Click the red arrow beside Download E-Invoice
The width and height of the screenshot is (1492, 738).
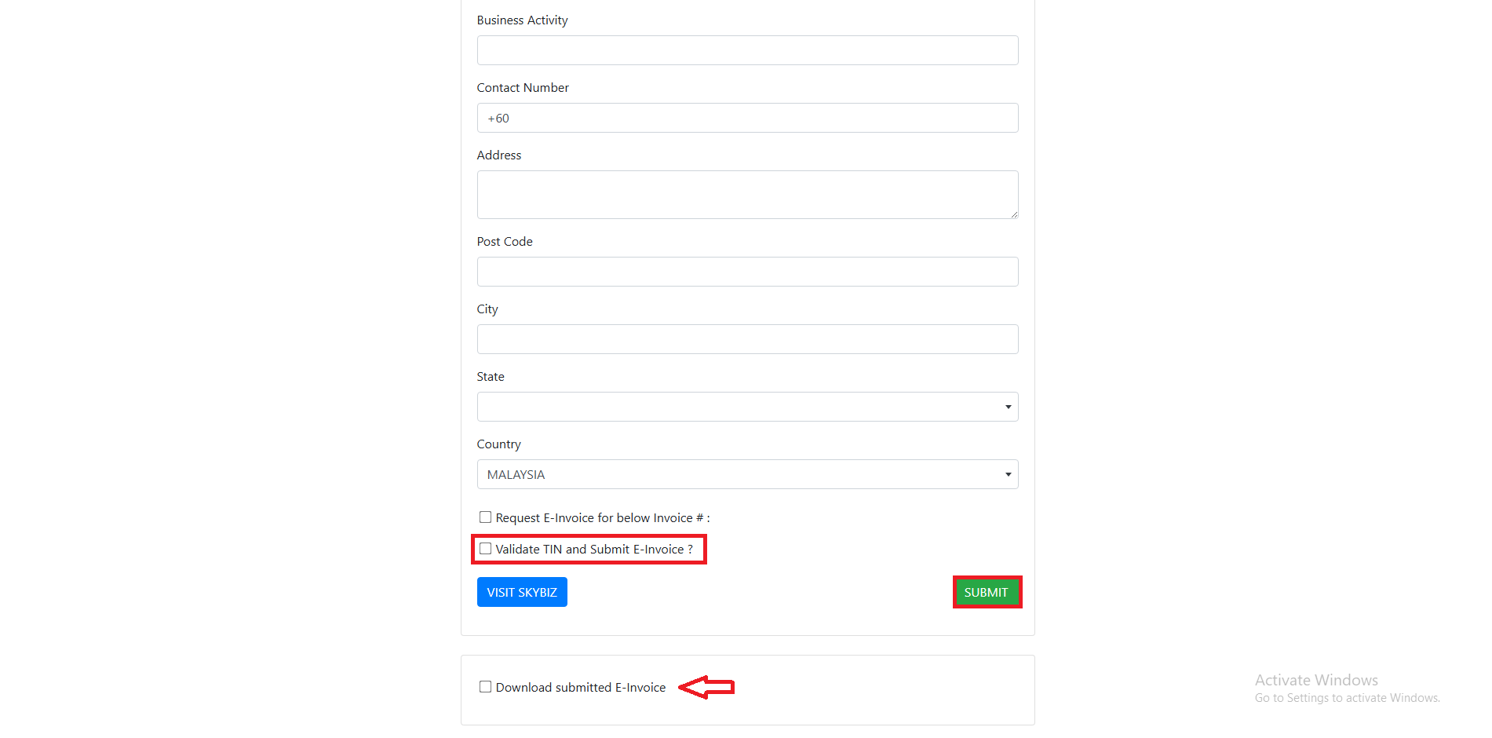click(706, 688)
